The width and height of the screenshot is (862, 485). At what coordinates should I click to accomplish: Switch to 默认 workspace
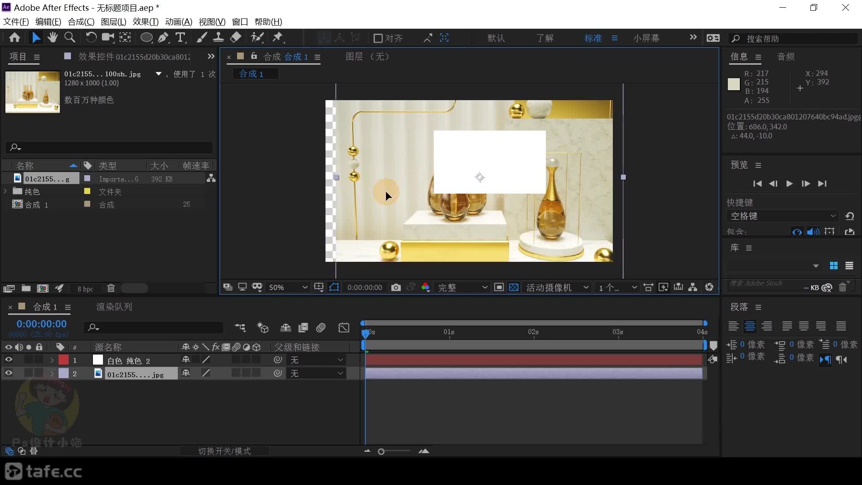[496, 38]
